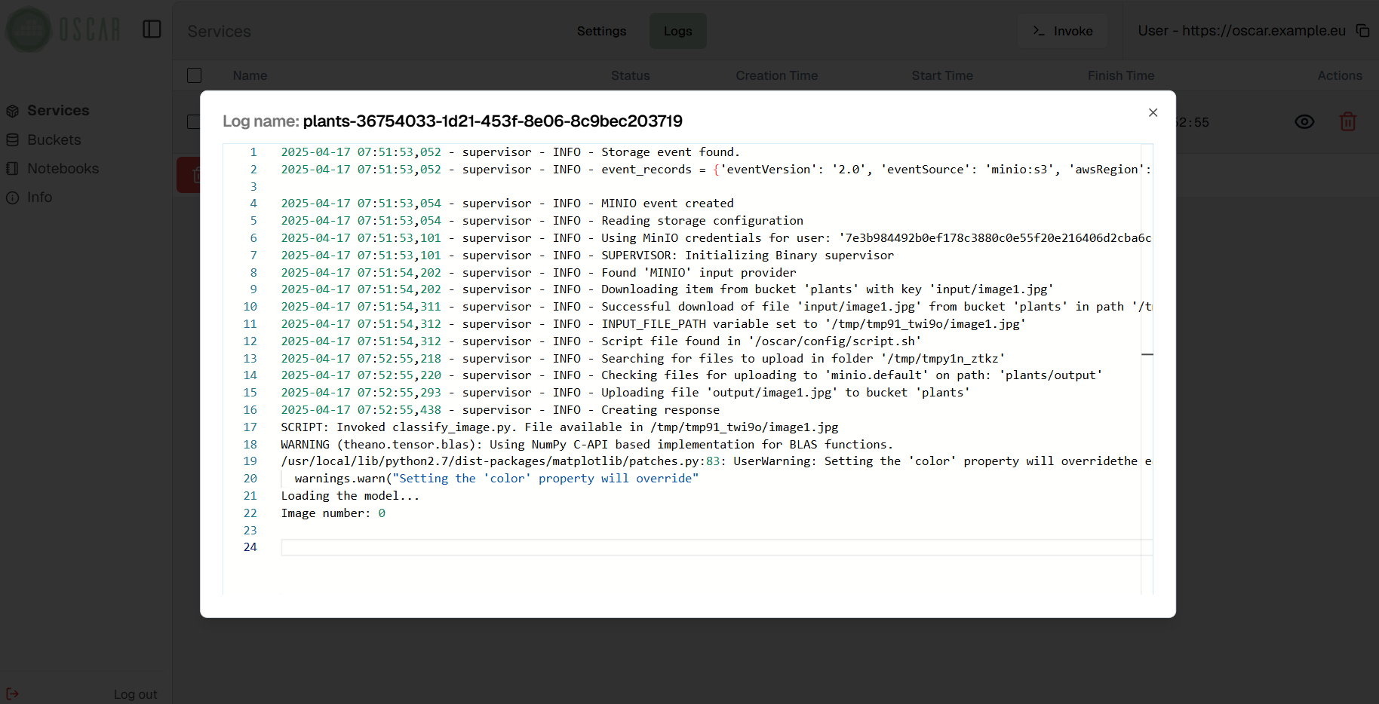The width and height of the screenshot is (1379, 704).
Task: Open Services in the sidebar
Action: [x=58, y=111]
